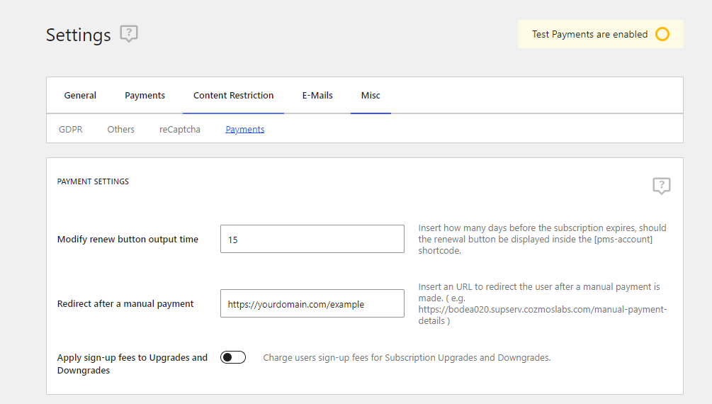Click the yellow circle test payments indicator
This screenshot has width=712, height=404.
pyautogui.click(x=662, y=34)
